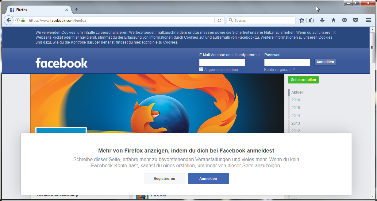
Task: Open Richtlinie zu Cookies link
Action: point(160,42)
